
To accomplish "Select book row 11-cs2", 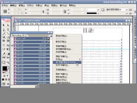I will 32,76.
